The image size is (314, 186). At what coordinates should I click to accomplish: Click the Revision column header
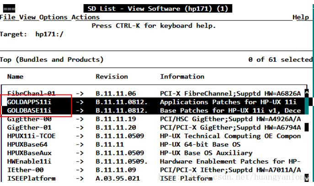pos(112,76)
